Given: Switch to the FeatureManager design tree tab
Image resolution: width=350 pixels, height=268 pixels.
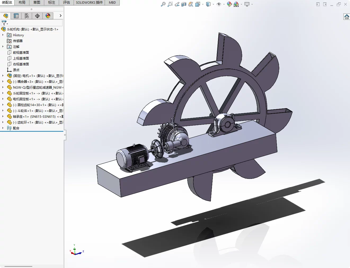Looking at the screenshot, I should pyautogui.click(x=6, y=16).
